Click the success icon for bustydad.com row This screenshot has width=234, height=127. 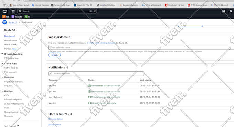click(89, 97)
